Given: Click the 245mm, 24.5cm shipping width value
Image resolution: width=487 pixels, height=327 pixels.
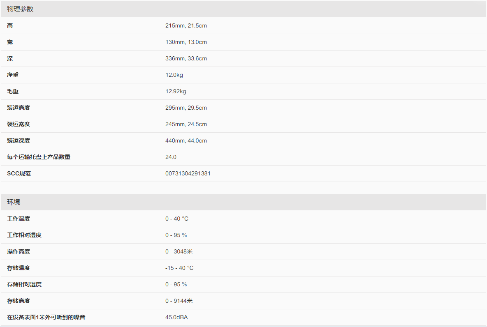Looking at the screenshot, I should pyautogui.click(x=186, y=124).
